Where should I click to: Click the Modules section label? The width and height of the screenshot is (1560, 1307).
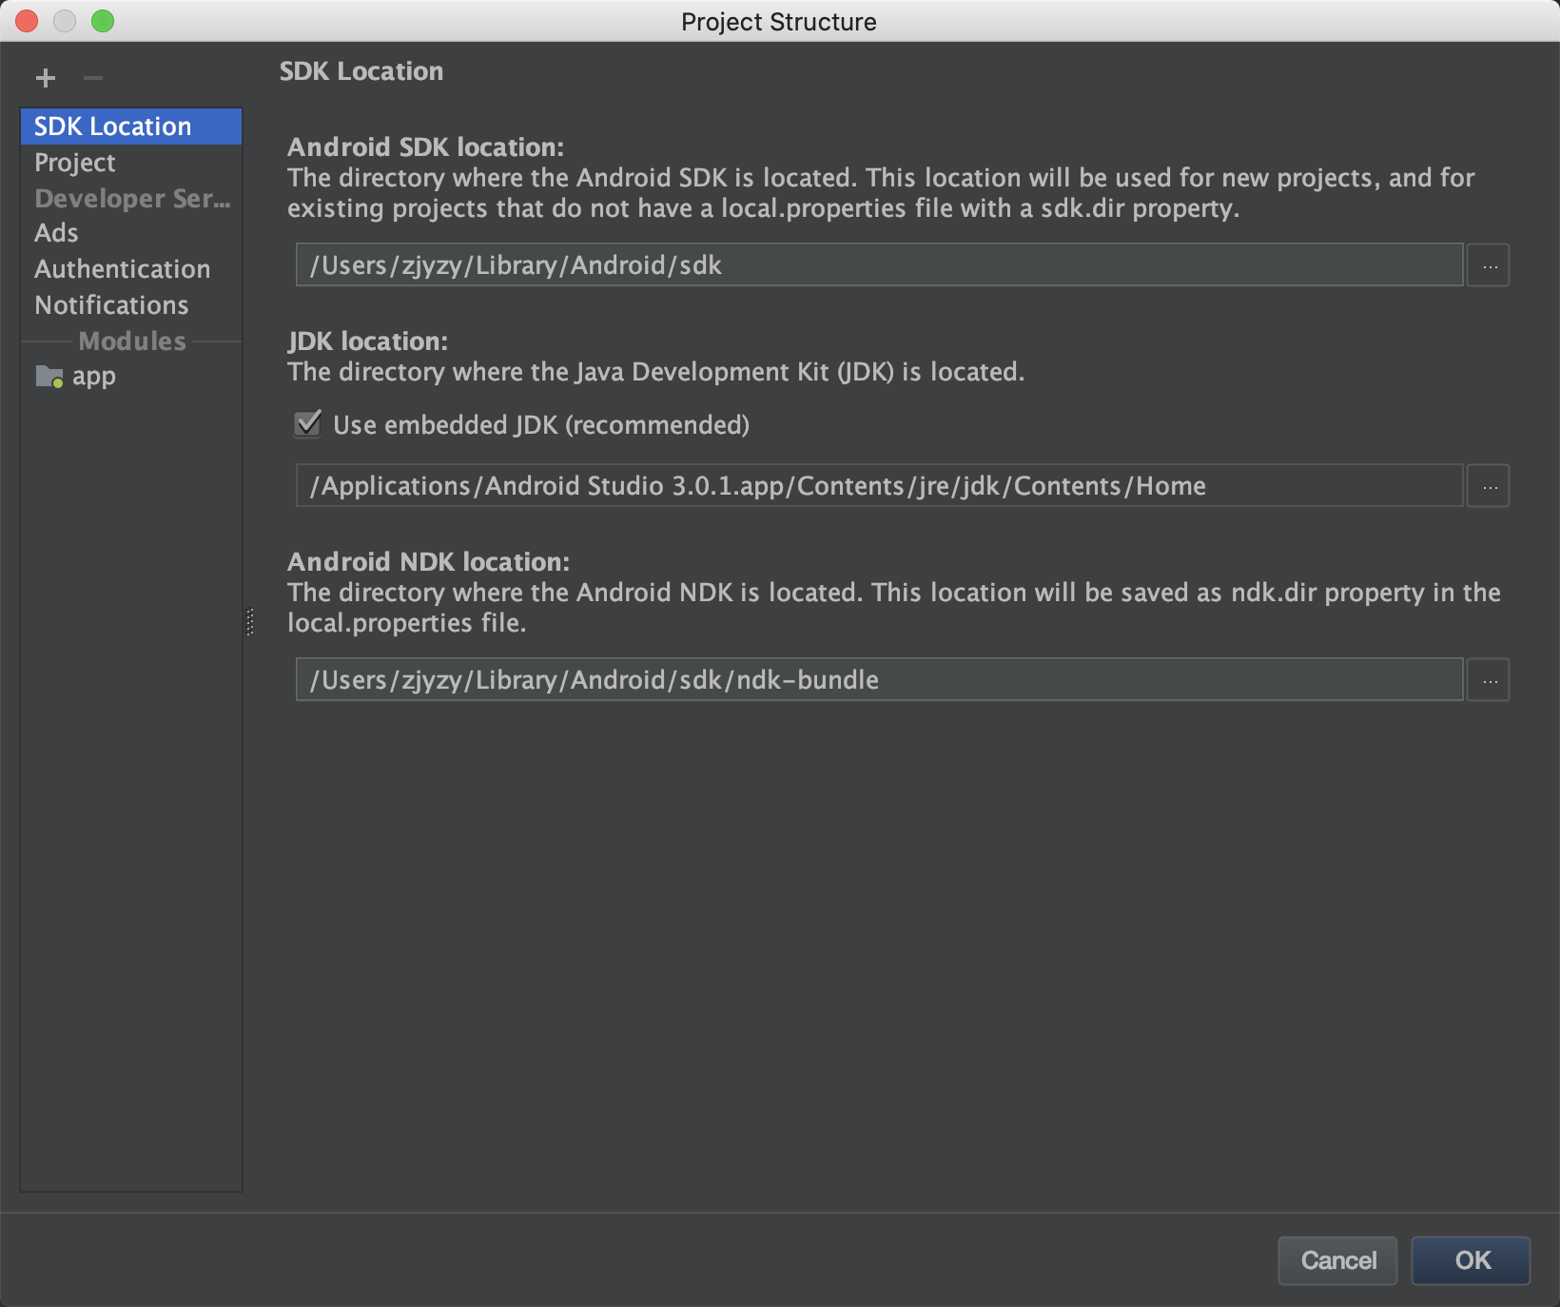click(132, 341)
